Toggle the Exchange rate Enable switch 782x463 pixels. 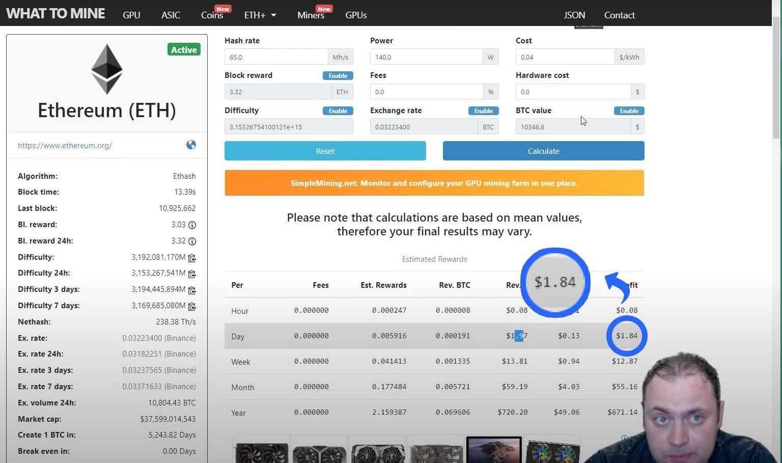pos(484,111)
